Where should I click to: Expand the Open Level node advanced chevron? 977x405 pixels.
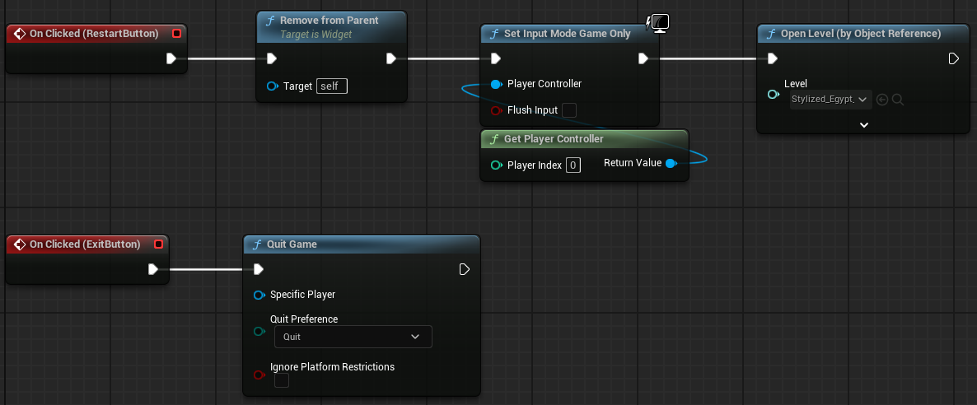tap(863, 124)
